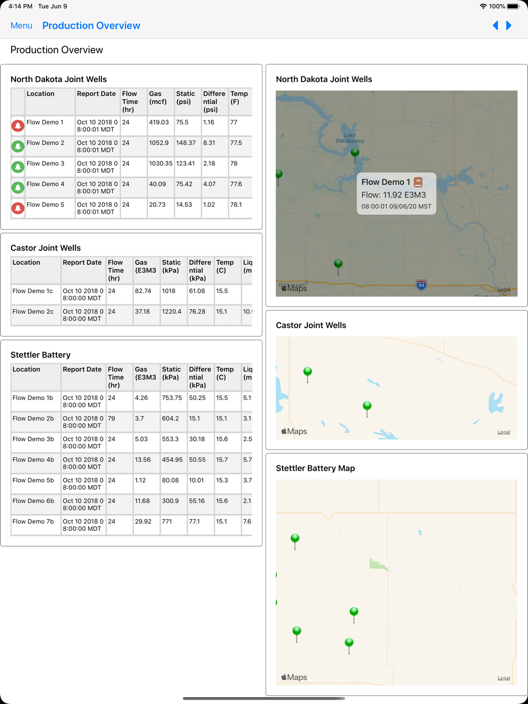This screenshot has height=704, width=528.
Task: Open Legal link on North Dakota map
Action: (x=504, y=289)
